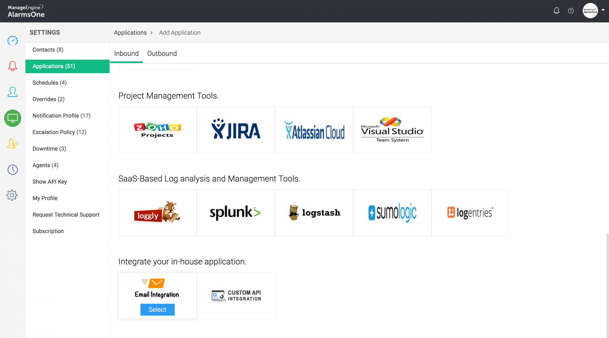Viewport: 609px width, 338px height.
Task: Click Request Technical Support
Action: (x=67, y=215)
